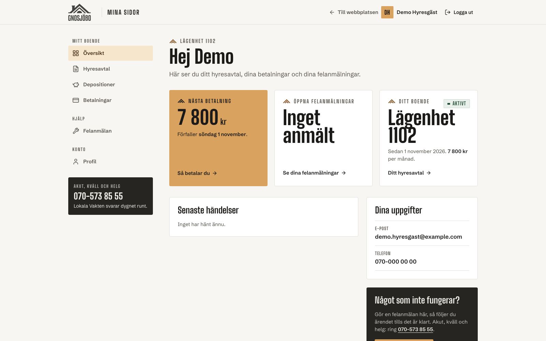Click Logga ut
Viewport: 546px width, 341px height.
click(x=459, y=12)
